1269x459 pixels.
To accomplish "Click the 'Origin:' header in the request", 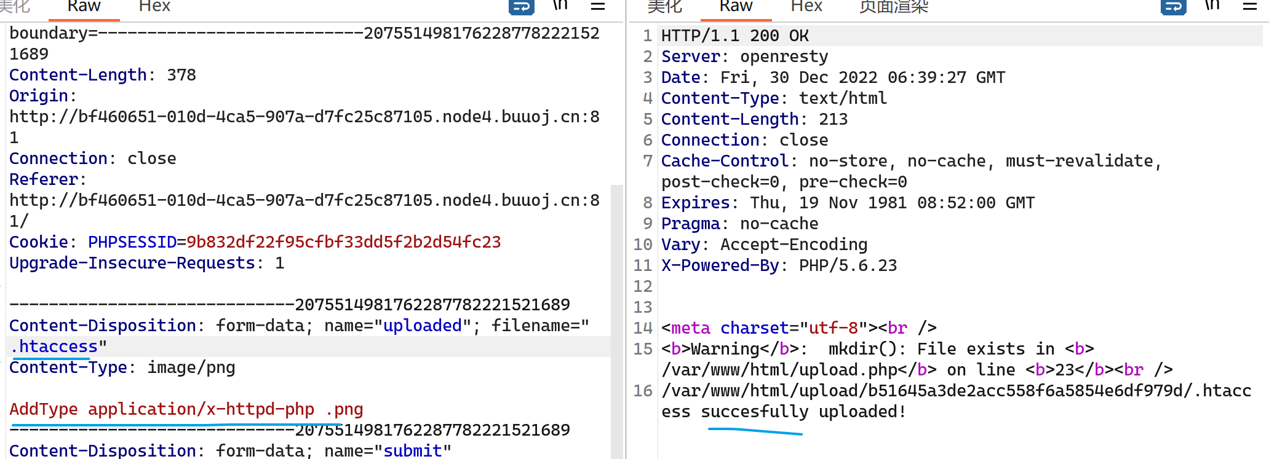I will point(43,96).
